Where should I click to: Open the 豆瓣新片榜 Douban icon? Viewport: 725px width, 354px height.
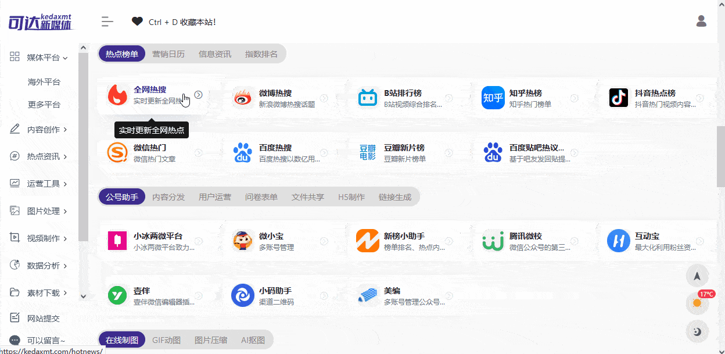368,153
